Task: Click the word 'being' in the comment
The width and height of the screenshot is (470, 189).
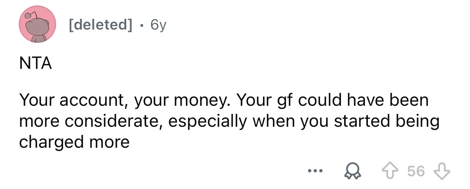Action: [x=417, y=121]
